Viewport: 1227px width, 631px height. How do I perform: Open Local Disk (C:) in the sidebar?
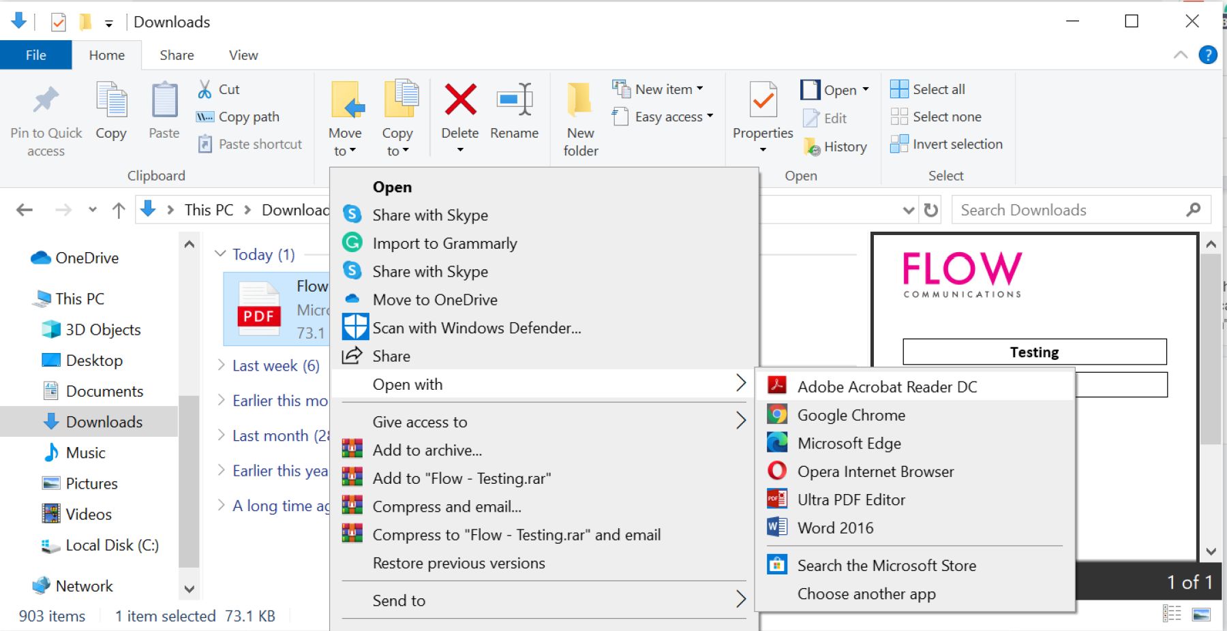pyautogui.click(x=100, y=545)
